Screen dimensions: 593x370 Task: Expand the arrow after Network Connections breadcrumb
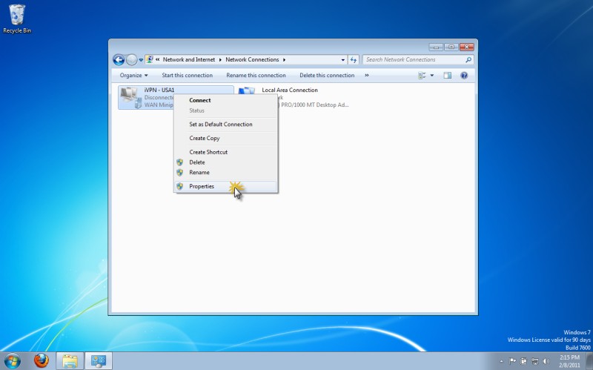tap(284, 59)
